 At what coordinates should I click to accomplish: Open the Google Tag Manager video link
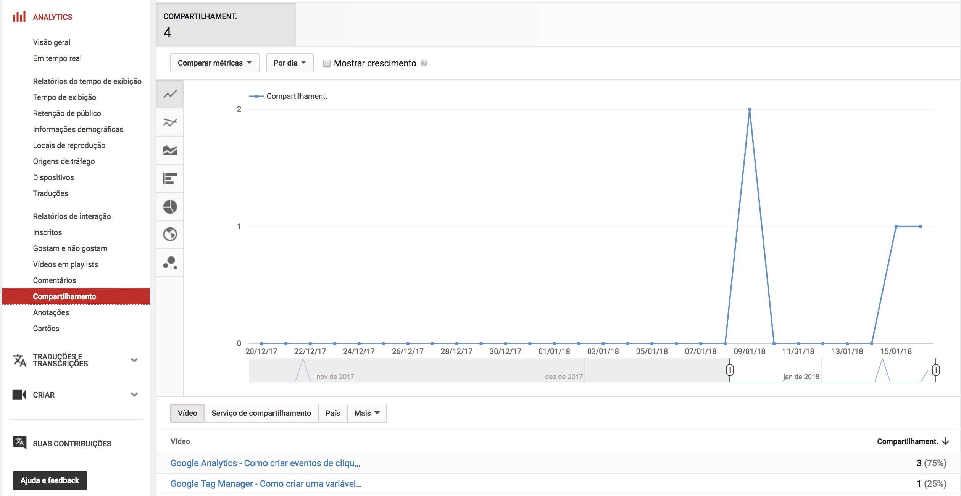click(266, 483)
